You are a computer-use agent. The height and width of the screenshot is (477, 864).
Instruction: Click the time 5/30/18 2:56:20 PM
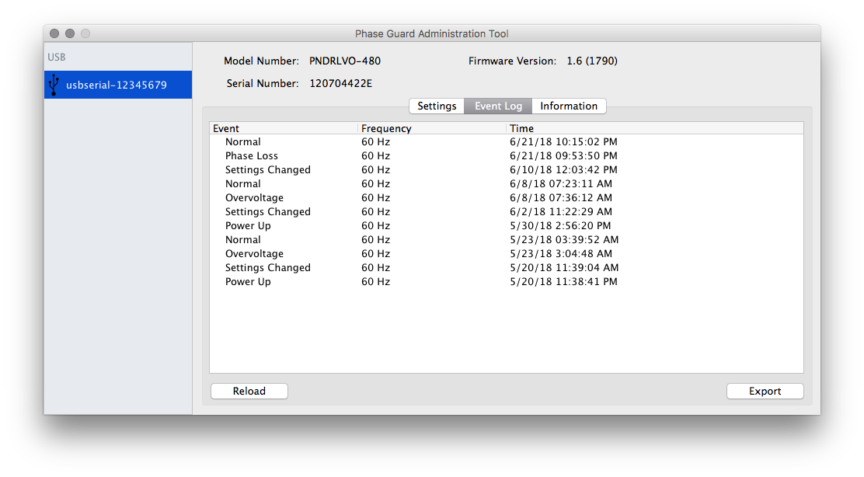coord(560,226)
